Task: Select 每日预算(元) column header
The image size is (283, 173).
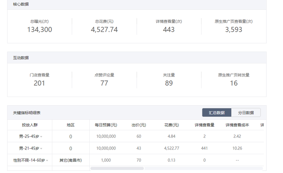Action: (106, 125)
